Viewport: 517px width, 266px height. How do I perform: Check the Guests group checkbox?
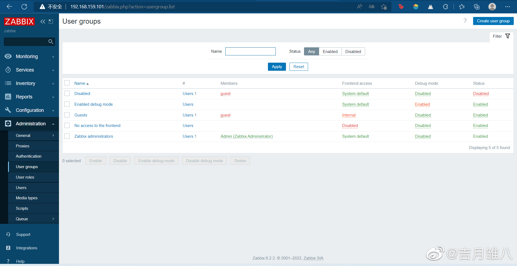pyautogui.click(x=67, y=115)
